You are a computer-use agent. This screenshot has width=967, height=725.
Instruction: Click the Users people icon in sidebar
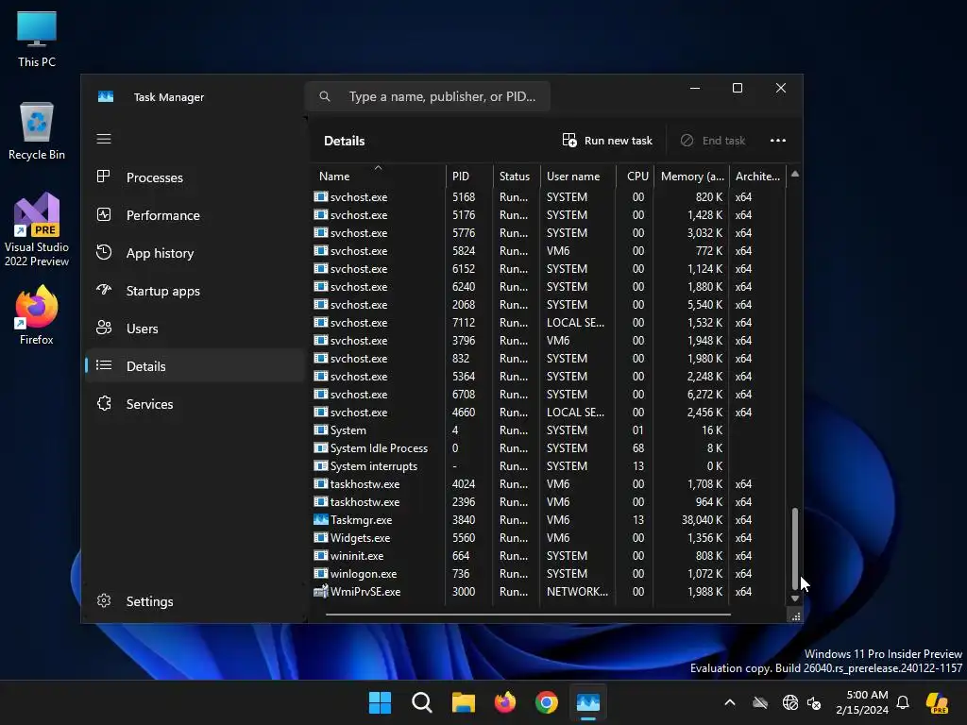104,328
